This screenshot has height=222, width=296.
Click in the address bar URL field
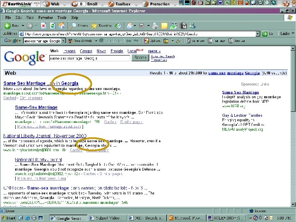point(137,34)
